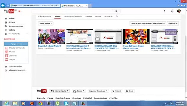Click footer Historial button

pos(117,91)
